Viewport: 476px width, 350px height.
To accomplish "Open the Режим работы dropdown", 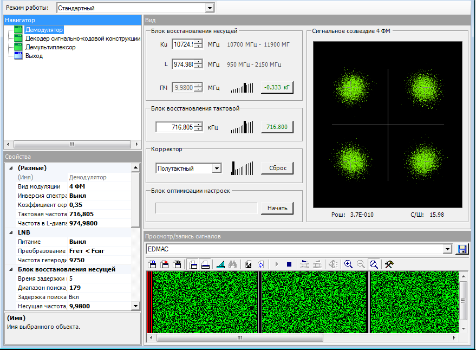I will (210, 8).
